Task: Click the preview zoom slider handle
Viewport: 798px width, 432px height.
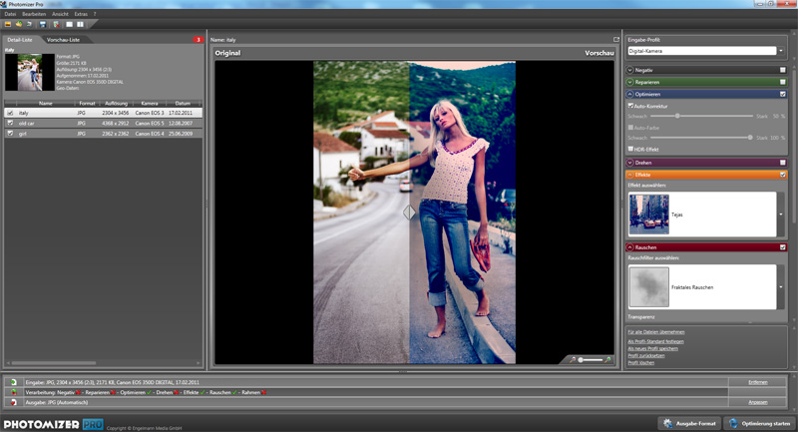Action: tap(581, 360)
